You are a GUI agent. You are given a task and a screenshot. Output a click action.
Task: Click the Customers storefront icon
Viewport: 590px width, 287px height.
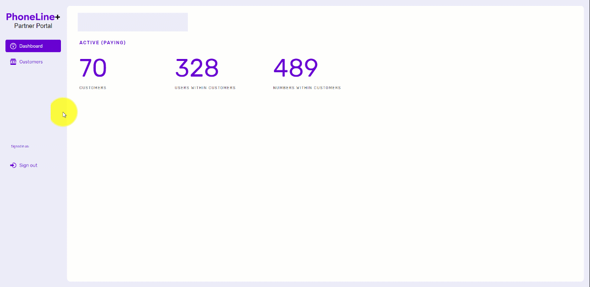(x=13, y=62)
